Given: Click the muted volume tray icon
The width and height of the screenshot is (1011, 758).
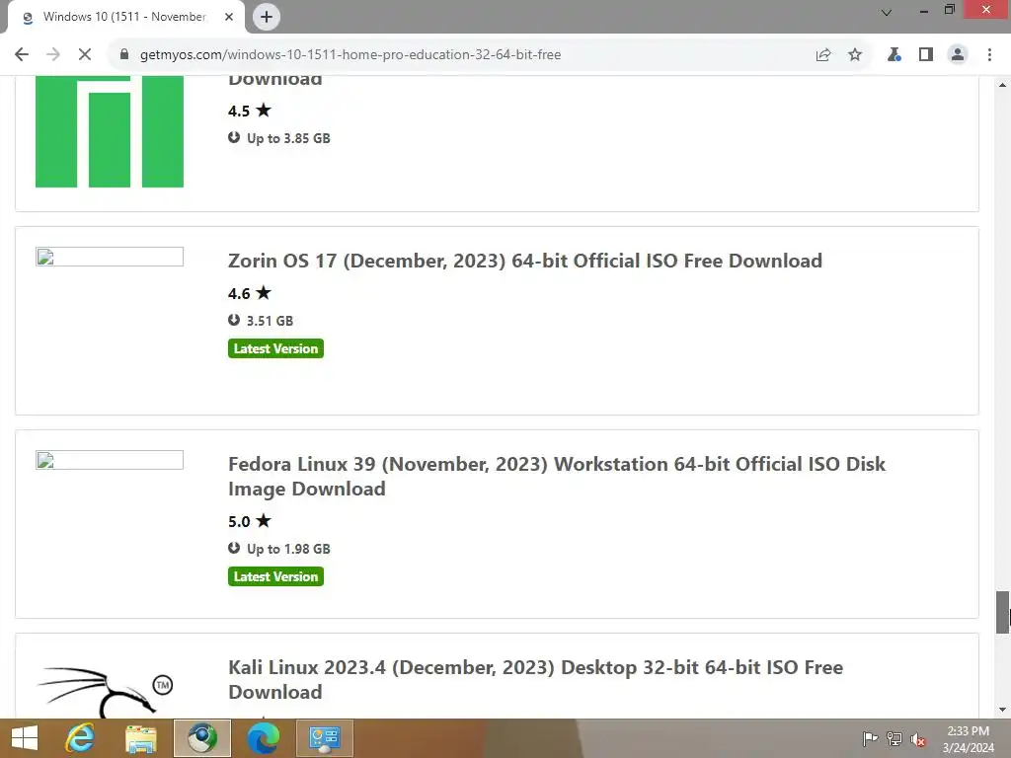Looking at the screenshot, I should pos(918,739).
